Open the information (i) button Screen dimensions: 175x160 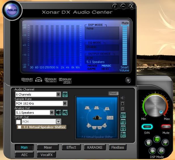(115, 6)
